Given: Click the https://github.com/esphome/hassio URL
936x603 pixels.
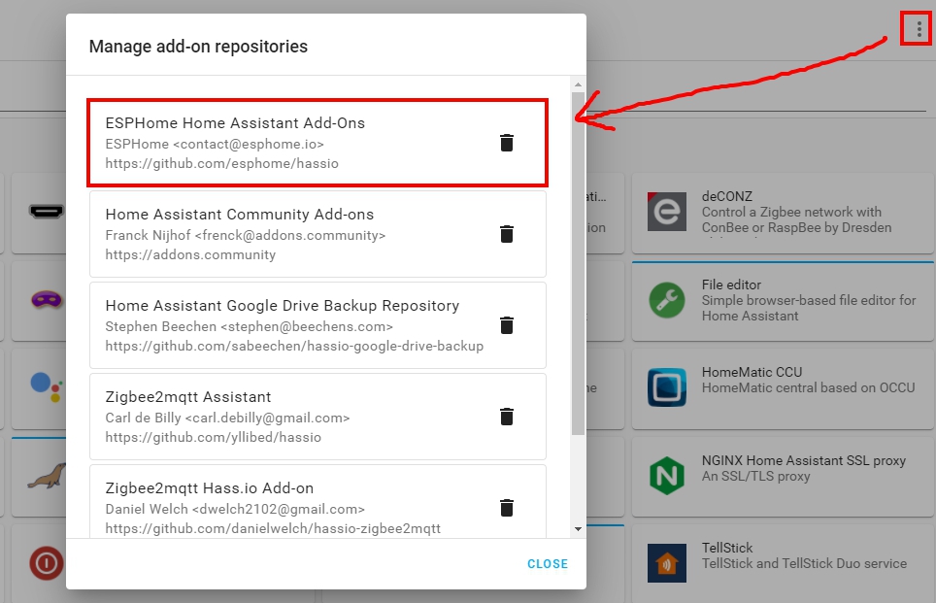Looking at the screenshot, I should point(222,163).
